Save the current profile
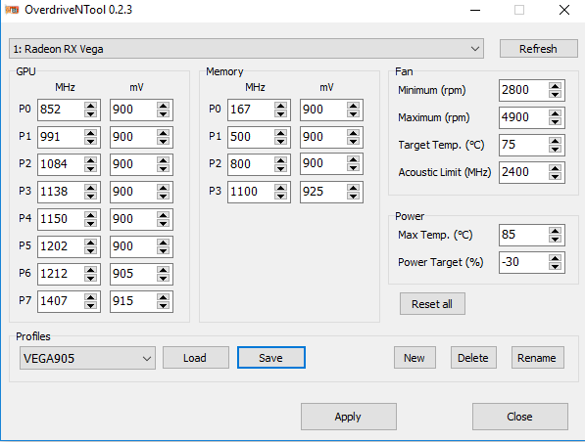 click(x=271, y=358)
